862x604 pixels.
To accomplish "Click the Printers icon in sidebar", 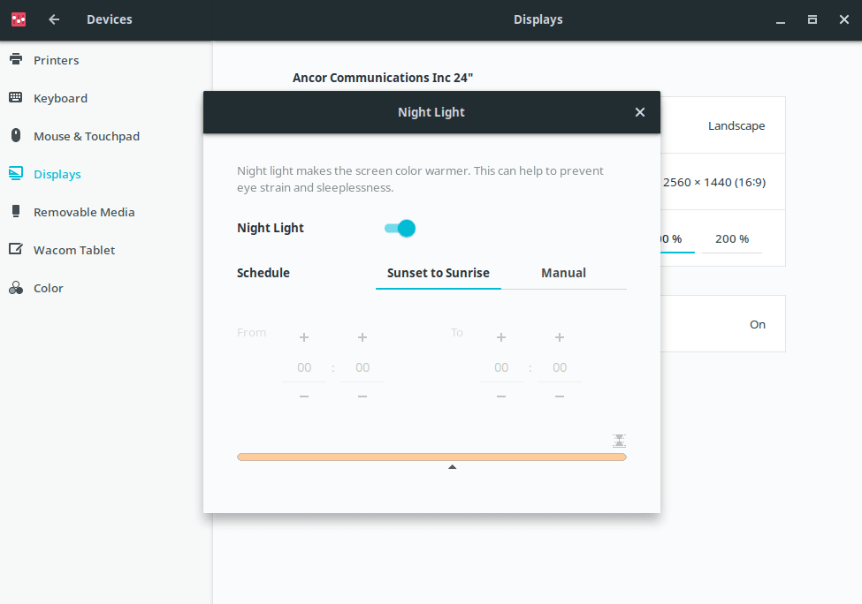I will 16,60.
